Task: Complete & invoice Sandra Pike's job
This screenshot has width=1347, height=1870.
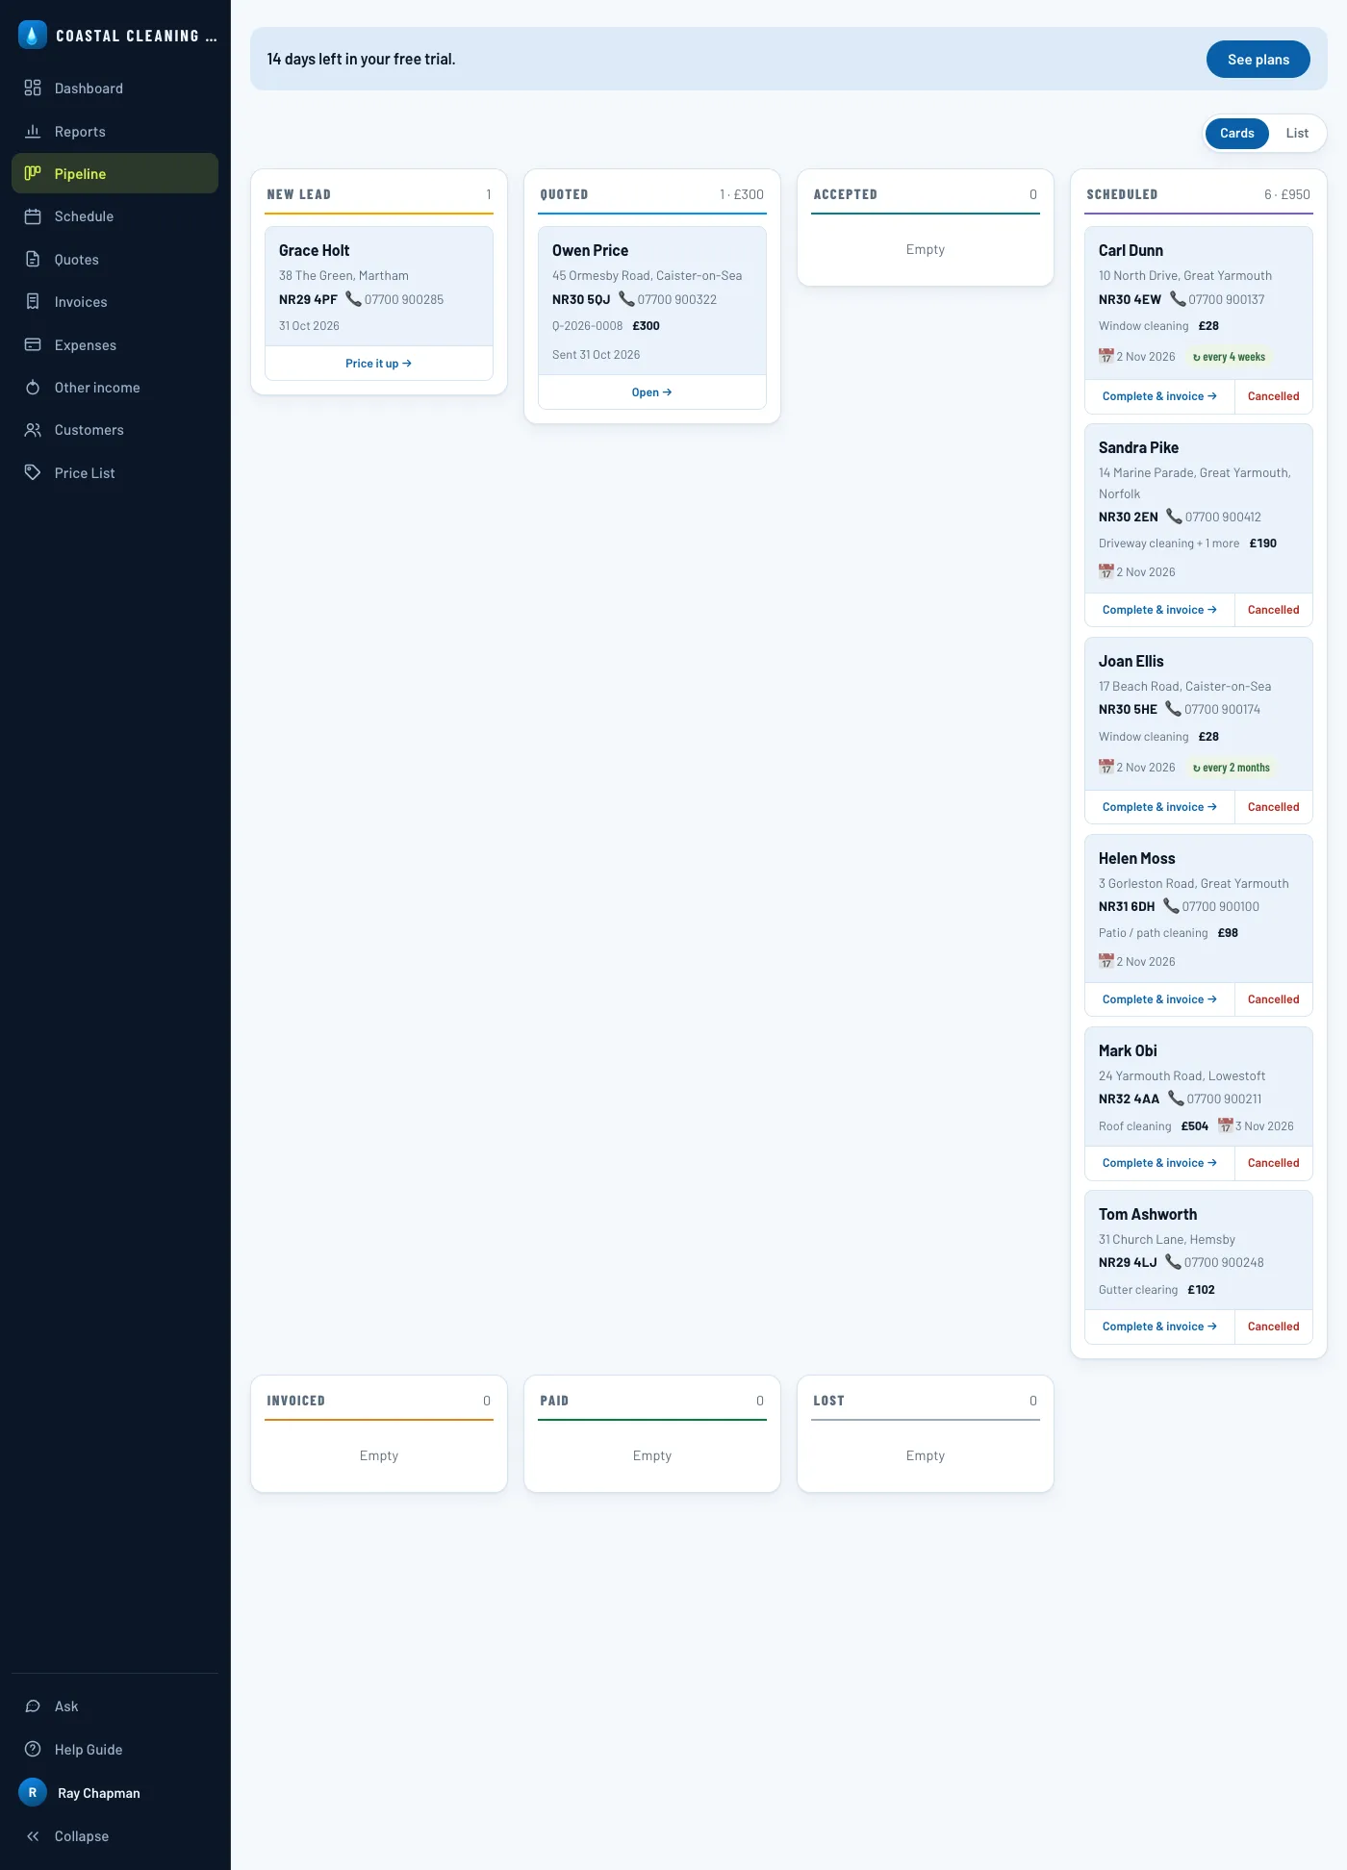Action: 1159,610
